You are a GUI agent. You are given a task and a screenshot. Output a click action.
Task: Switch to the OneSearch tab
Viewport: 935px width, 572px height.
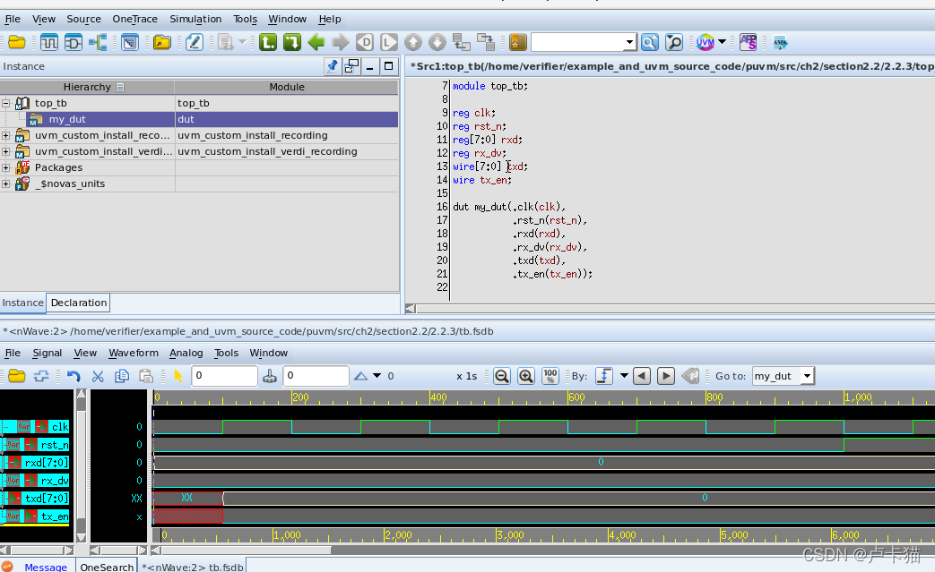(106, 567)
